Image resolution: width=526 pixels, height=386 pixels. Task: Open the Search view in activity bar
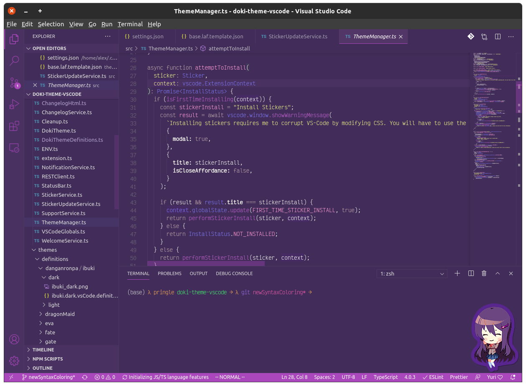click(x=14, y=60)
